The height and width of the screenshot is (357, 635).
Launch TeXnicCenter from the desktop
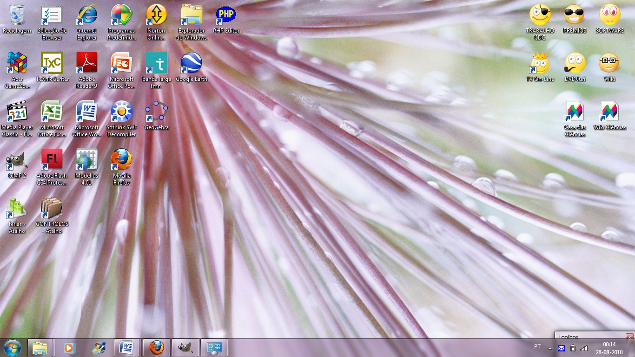(52, 64)
